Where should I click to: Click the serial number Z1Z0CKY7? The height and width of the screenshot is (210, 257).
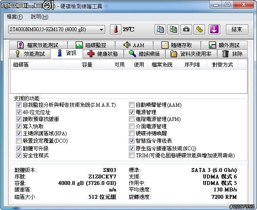click(x=102, y=177)
